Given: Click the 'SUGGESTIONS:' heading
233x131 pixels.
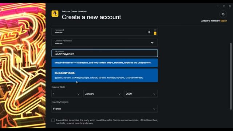Looking at the screenshot, I should click(x=65, y=73).
